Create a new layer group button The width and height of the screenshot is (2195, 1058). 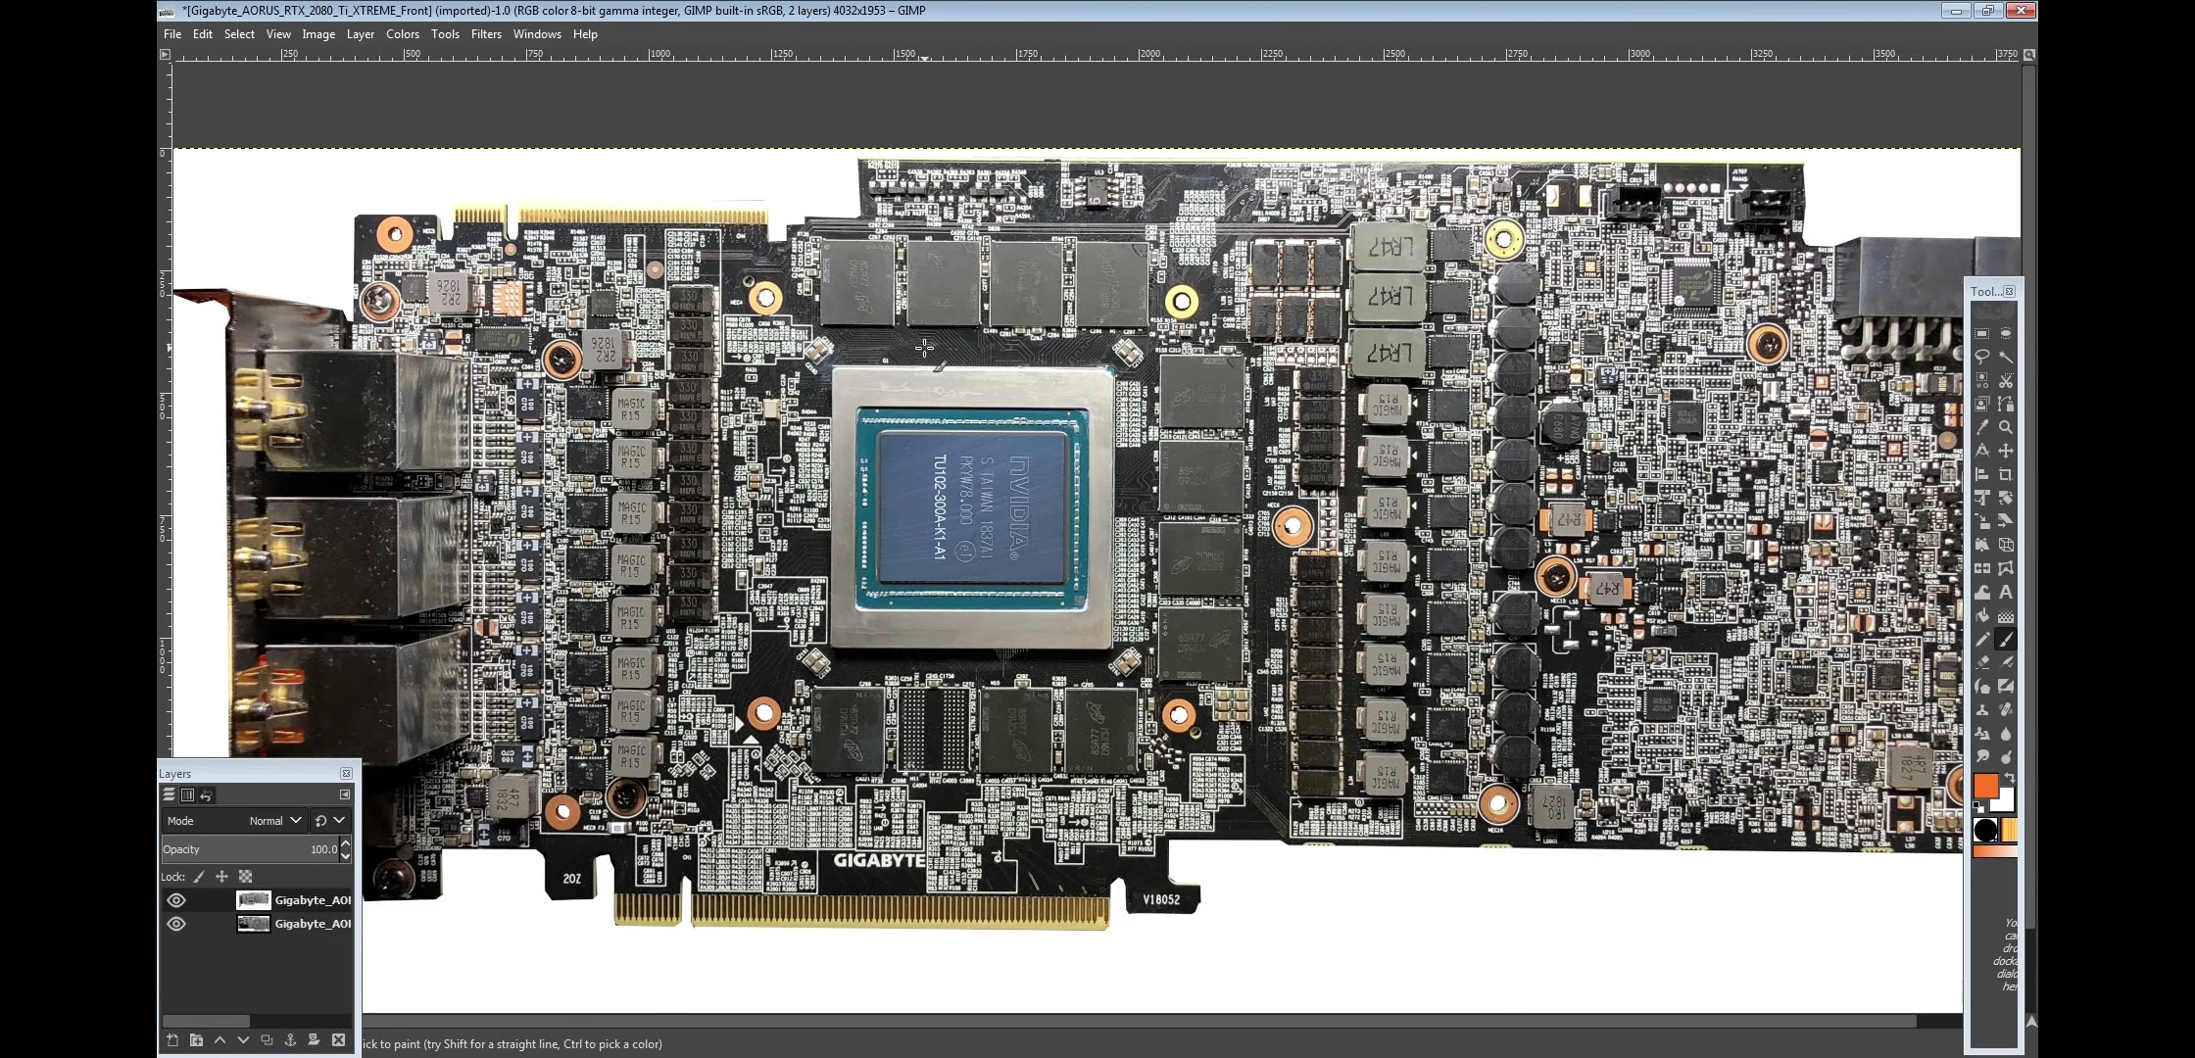pos(196,1040)
